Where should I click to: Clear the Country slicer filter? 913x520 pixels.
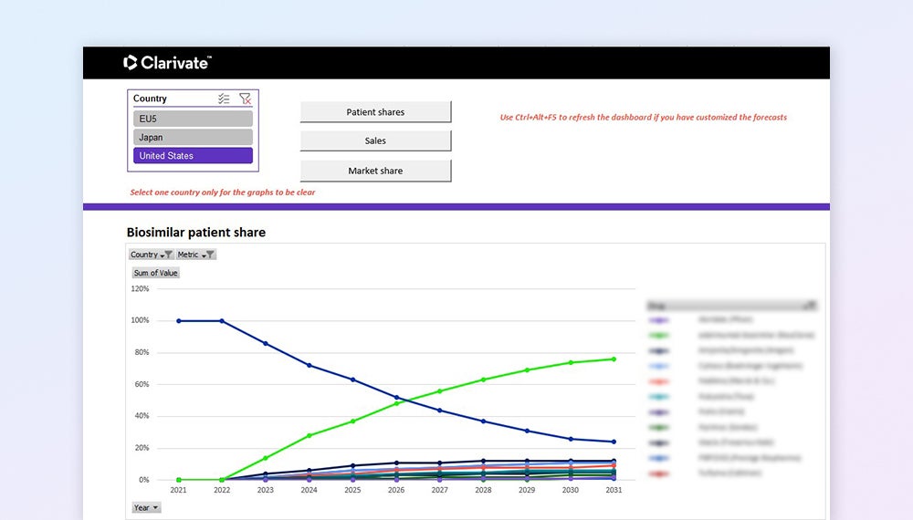point(245,99)
